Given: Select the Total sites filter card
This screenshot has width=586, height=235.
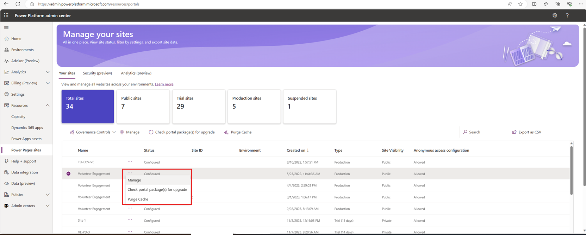Looking at the screenshot, I should [x=88, y=106].
